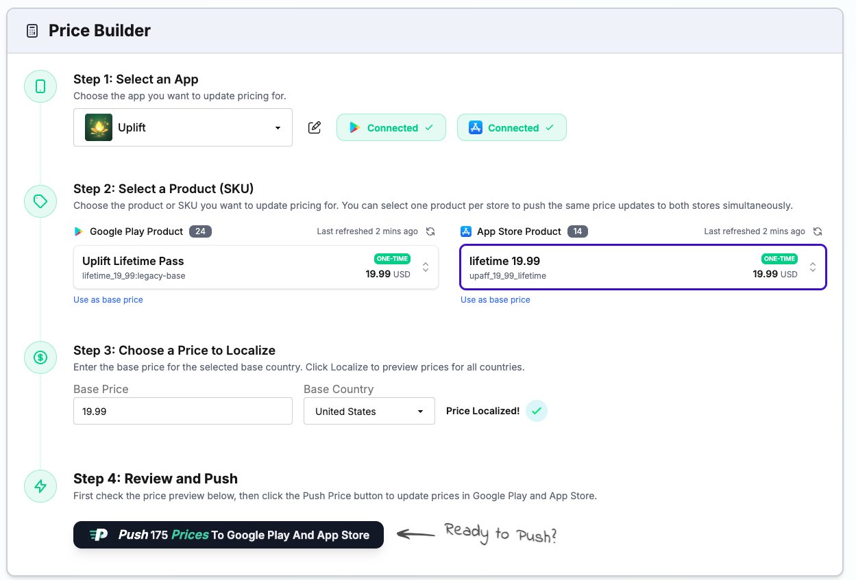The image size is (856, 580).
Task: Click the Step 1 phone icon
Action: point(40,86)
